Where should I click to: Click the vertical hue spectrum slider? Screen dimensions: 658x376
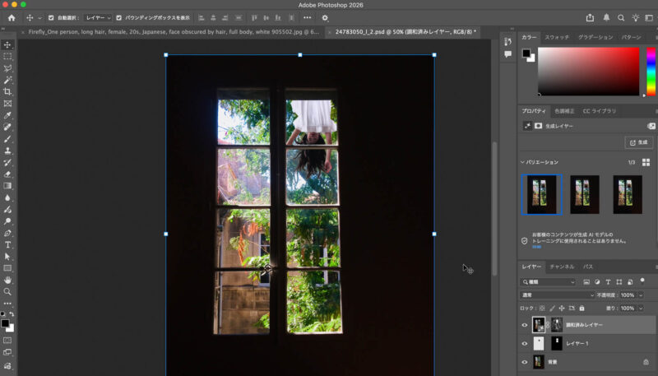[x=646, y=71]
